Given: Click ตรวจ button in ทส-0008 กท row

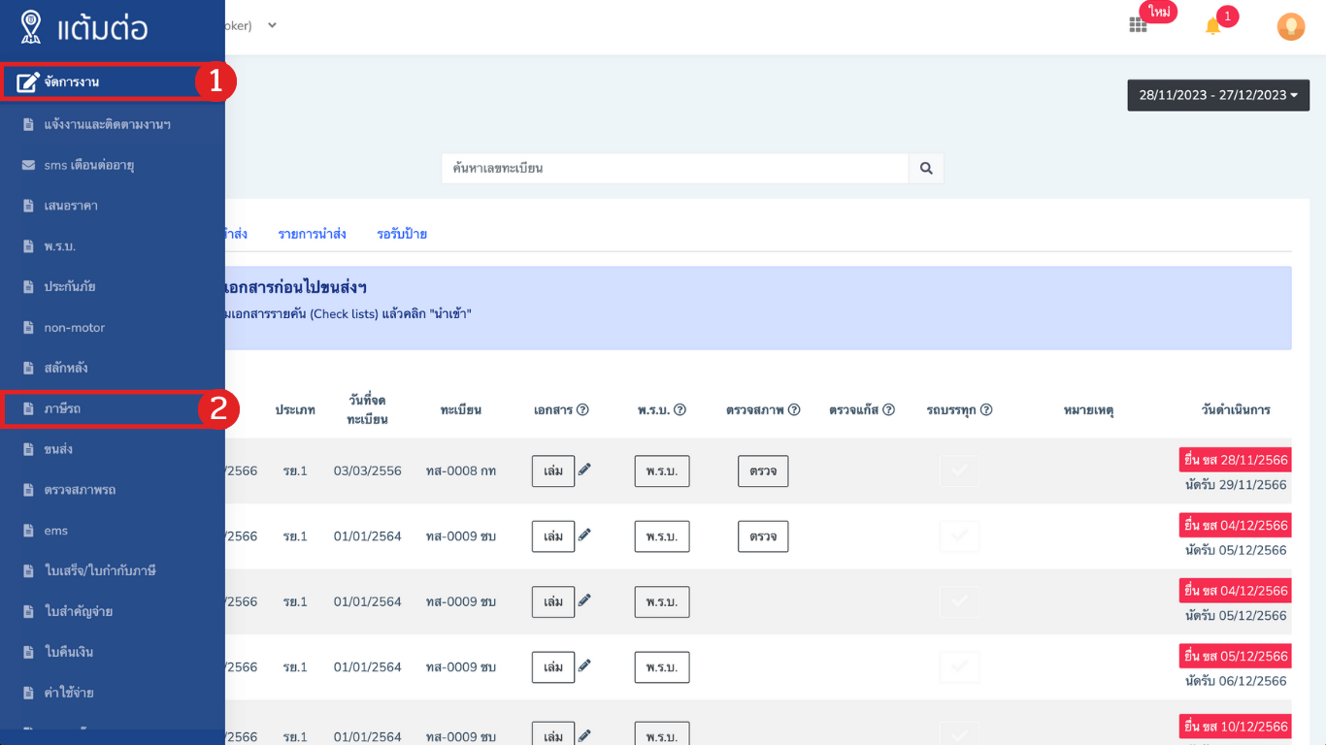Looking at the screenshot, I should 763,470.
